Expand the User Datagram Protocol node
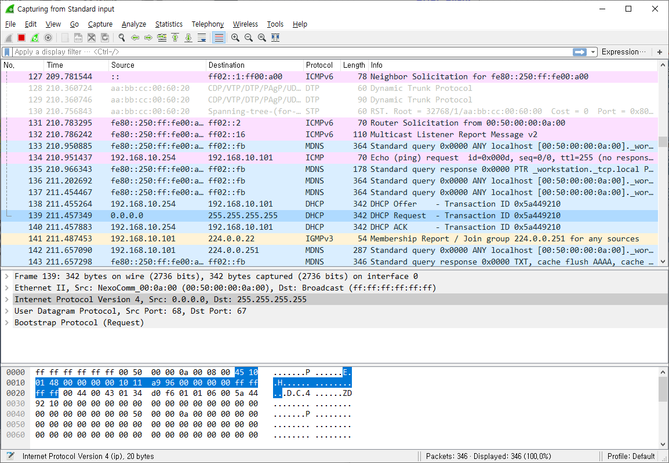The image size is (669, 463). pos(7,311)
